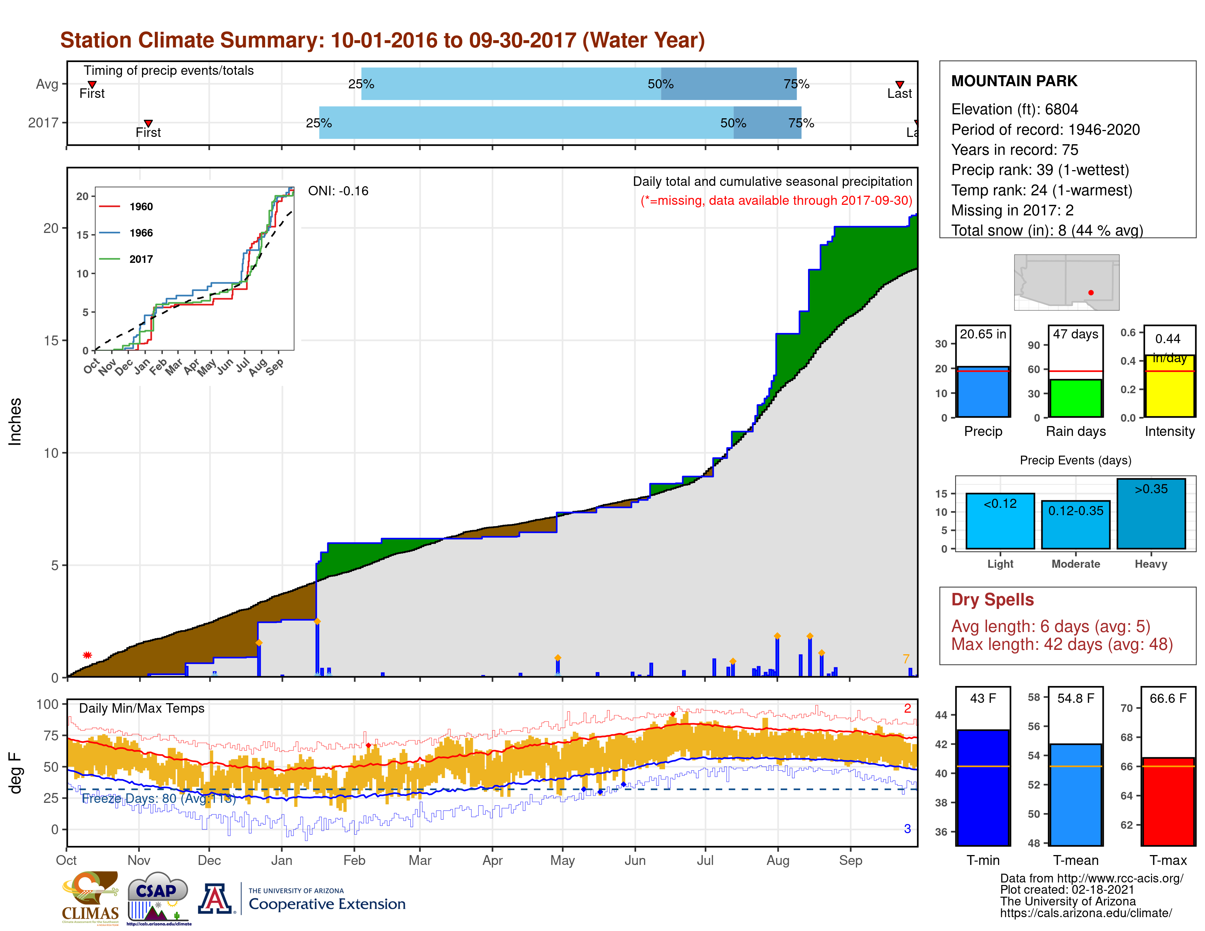Click the Dry Spells heading
Image resolution: width=1205 pixels, height=931 pixels.
[x=992, y=599]
